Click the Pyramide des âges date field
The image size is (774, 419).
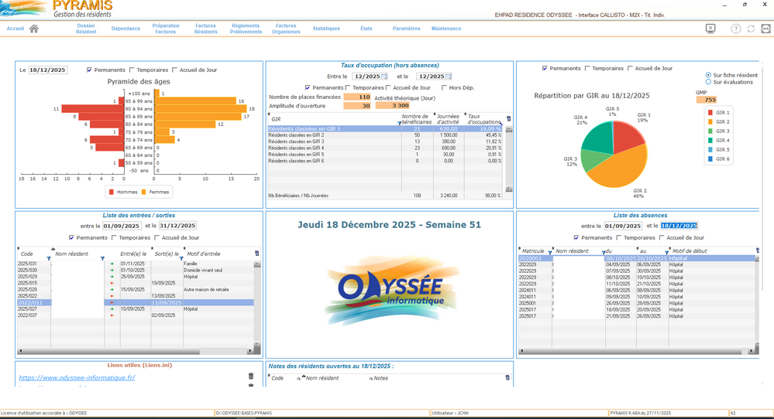48,70
